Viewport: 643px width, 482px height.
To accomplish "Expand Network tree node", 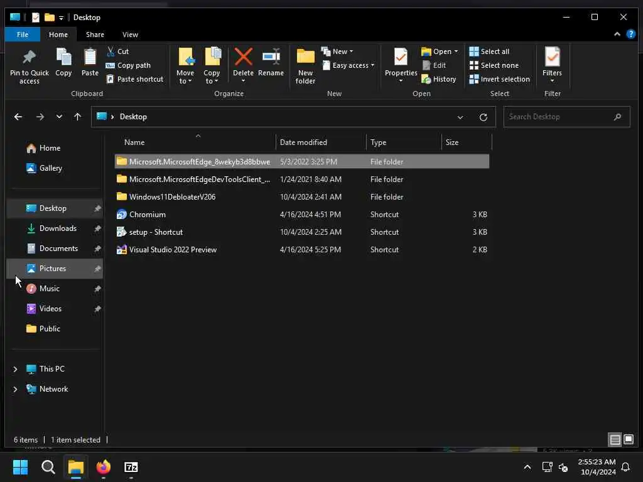I will 15,389.
